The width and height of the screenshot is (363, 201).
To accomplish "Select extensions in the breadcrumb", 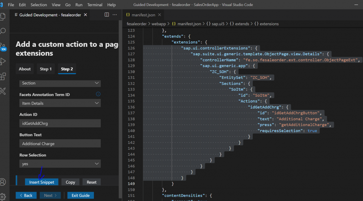I will pos(269,24).
